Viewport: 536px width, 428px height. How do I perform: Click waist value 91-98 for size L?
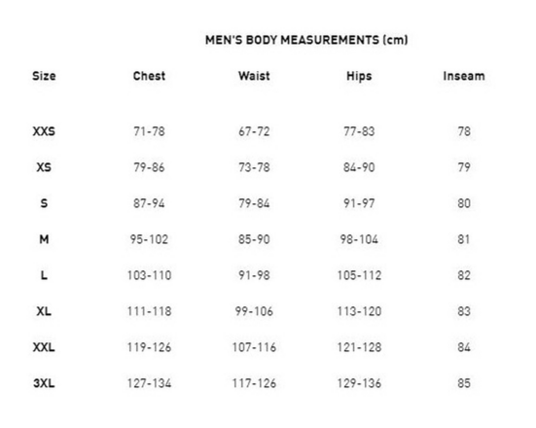tap(254, 275)
